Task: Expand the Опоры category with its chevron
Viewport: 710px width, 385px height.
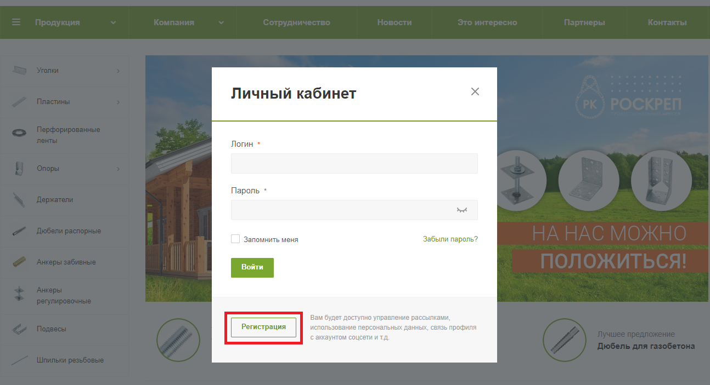Action: (x=120, y=168)
